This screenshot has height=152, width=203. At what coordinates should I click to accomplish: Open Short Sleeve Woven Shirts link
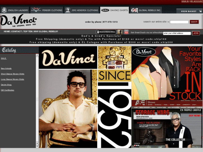coord(13,74)
